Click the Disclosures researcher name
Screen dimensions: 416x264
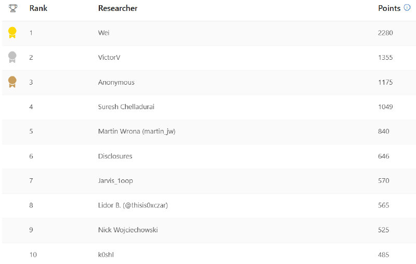pyautogui.click(x=115, y=156)
